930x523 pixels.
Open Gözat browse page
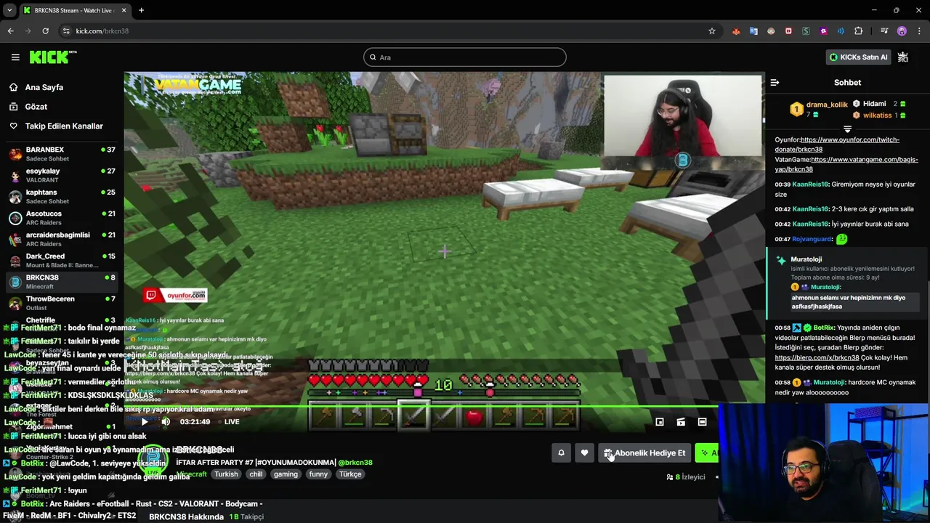pyautogui.click(x=36, y=107)
